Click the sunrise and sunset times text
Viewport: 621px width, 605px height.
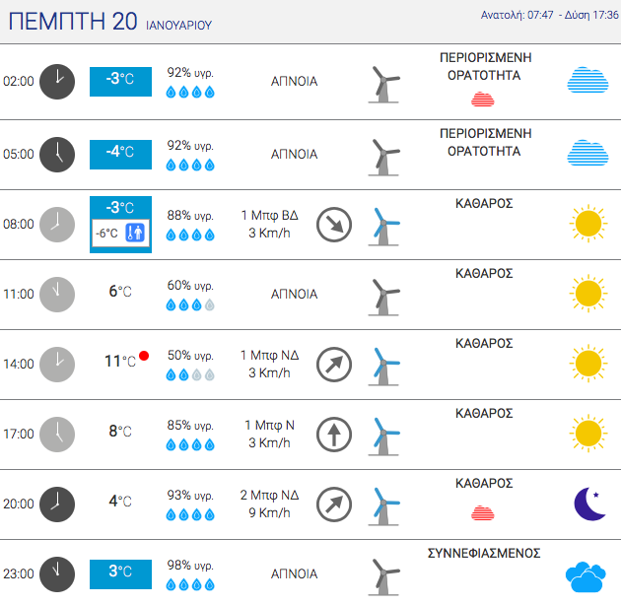pyautogui.click(x=549, y=15)
